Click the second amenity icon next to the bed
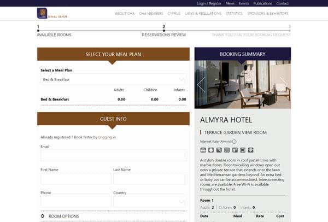This screenshot has height=222, width=328. pos(211,150)
